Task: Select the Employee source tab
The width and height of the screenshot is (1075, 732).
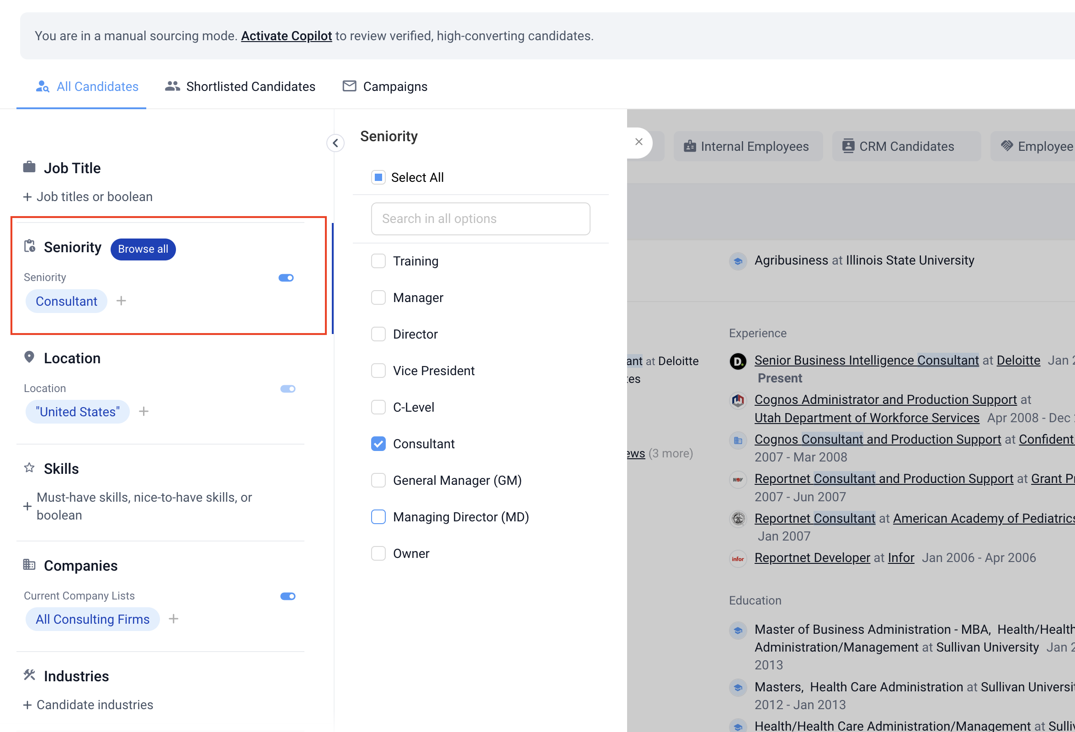Action: click(1033, 147)
